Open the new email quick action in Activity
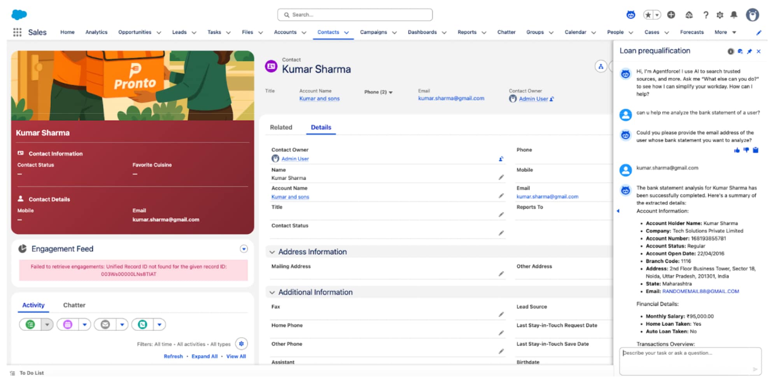The height and width of the screenshot is (385, 778). pyautogui.click(x=105, y=324)
